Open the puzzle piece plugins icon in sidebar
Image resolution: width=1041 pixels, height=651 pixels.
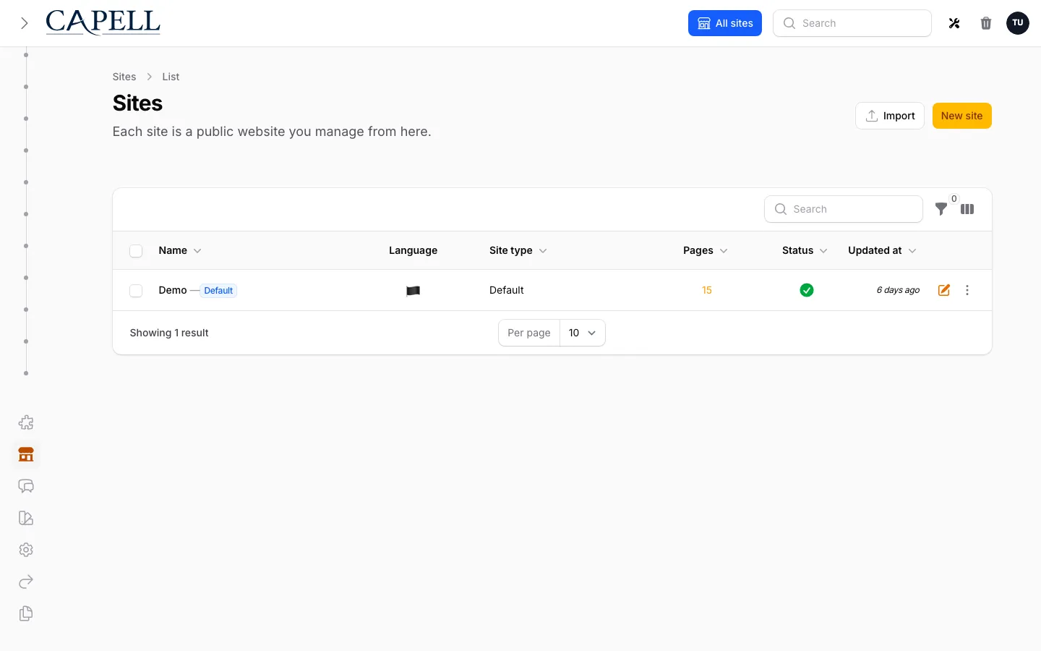tap(26, 422)
